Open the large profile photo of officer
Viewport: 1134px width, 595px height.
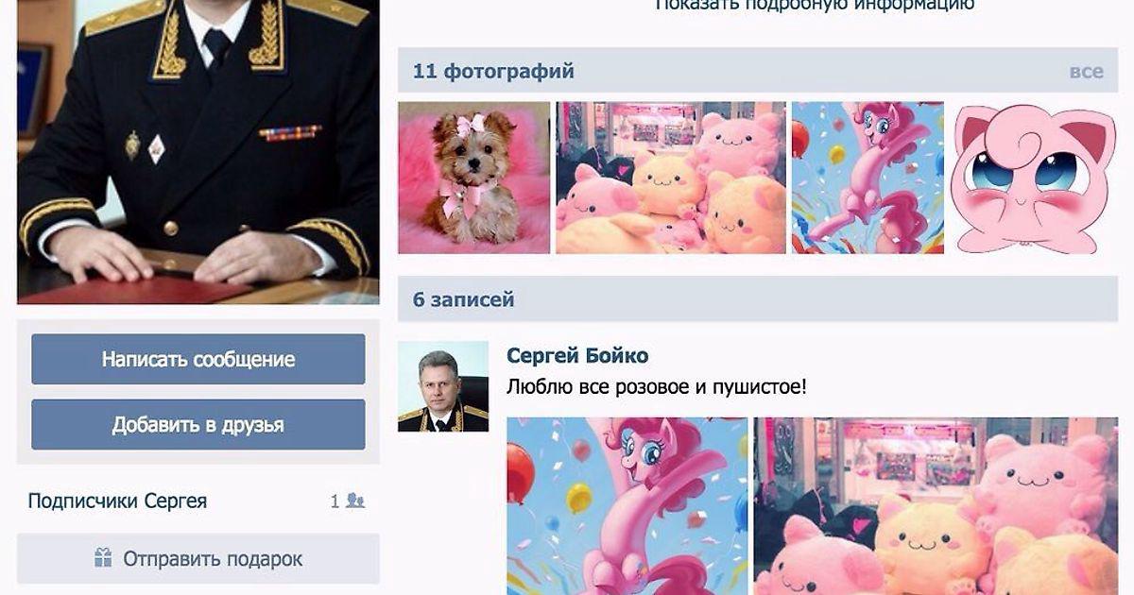pyautogui.click(x=198, y=151)
